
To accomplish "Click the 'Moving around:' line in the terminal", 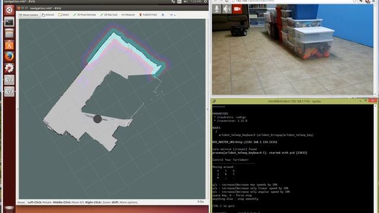I will pos(223,167).
